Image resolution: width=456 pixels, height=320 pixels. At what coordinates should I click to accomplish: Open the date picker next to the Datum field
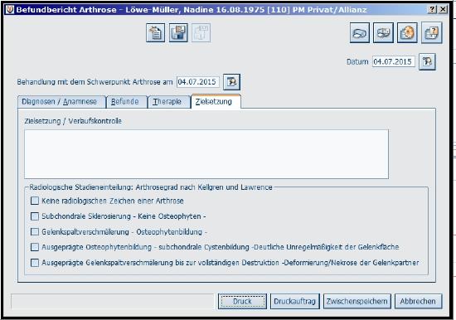(427, 61)
